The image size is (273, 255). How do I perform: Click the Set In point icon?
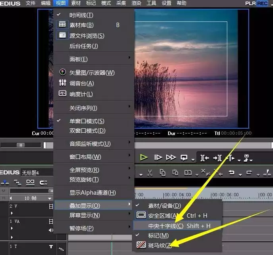(204, 158)
